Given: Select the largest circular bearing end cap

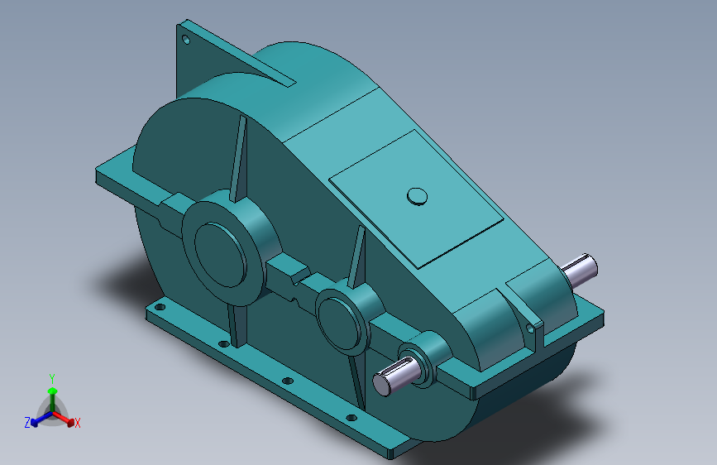Looking at the screenshot, I should pyautogui.click(x=222, y=254).
